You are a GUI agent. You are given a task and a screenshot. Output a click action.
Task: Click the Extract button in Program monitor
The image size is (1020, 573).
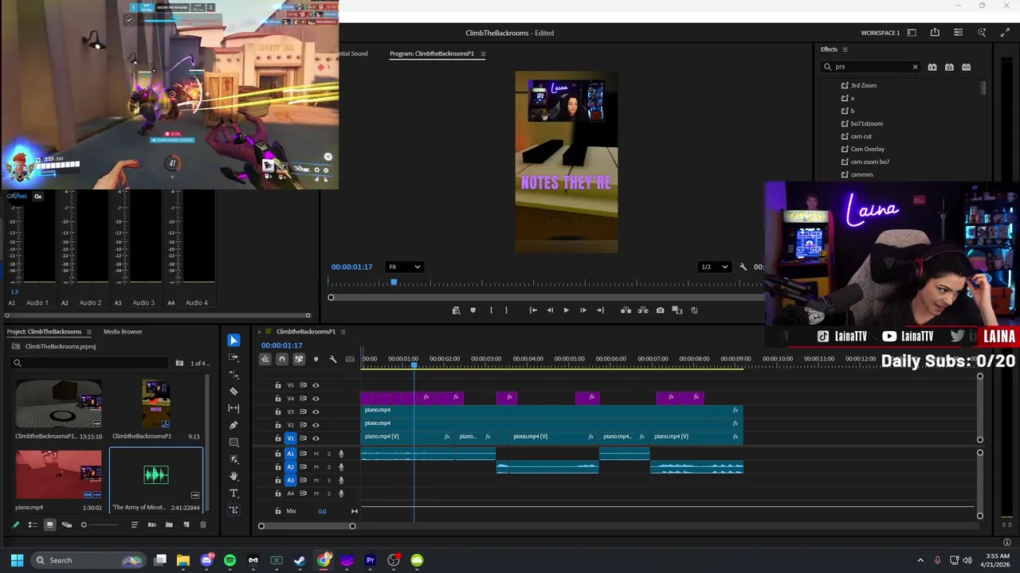643,310
